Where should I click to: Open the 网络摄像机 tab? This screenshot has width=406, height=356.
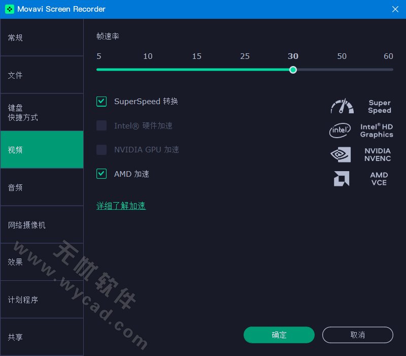click(42, 225)
